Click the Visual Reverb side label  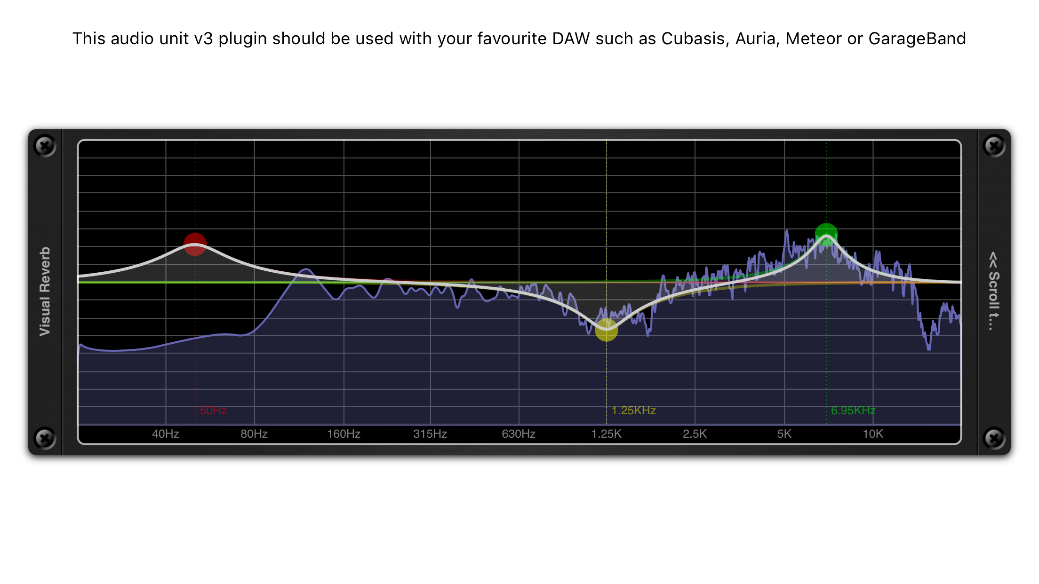click(45, 292)
